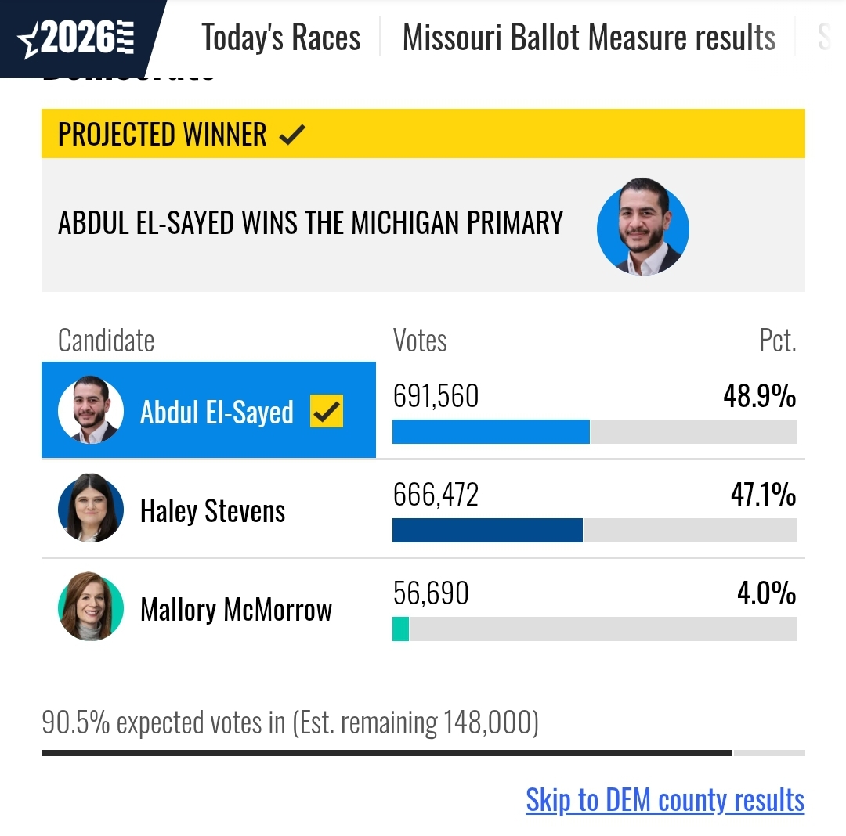Click the Mallory McMorrow candidate name

click(236, 610)
